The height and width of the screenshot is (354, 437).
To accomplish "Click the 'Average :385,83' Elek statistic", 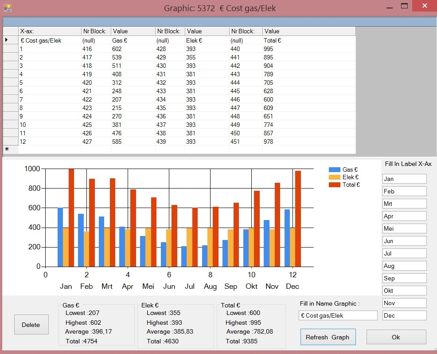I will [x=170, y=332].
